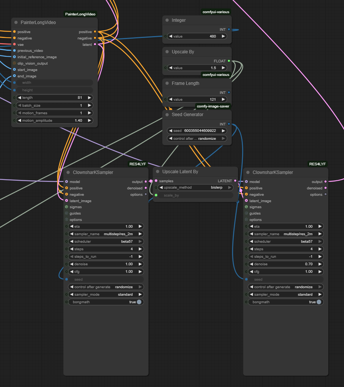
Task: Open sampler_mode dropdown on left ClownsharKSampler
Action: click(x=106, y=295)
